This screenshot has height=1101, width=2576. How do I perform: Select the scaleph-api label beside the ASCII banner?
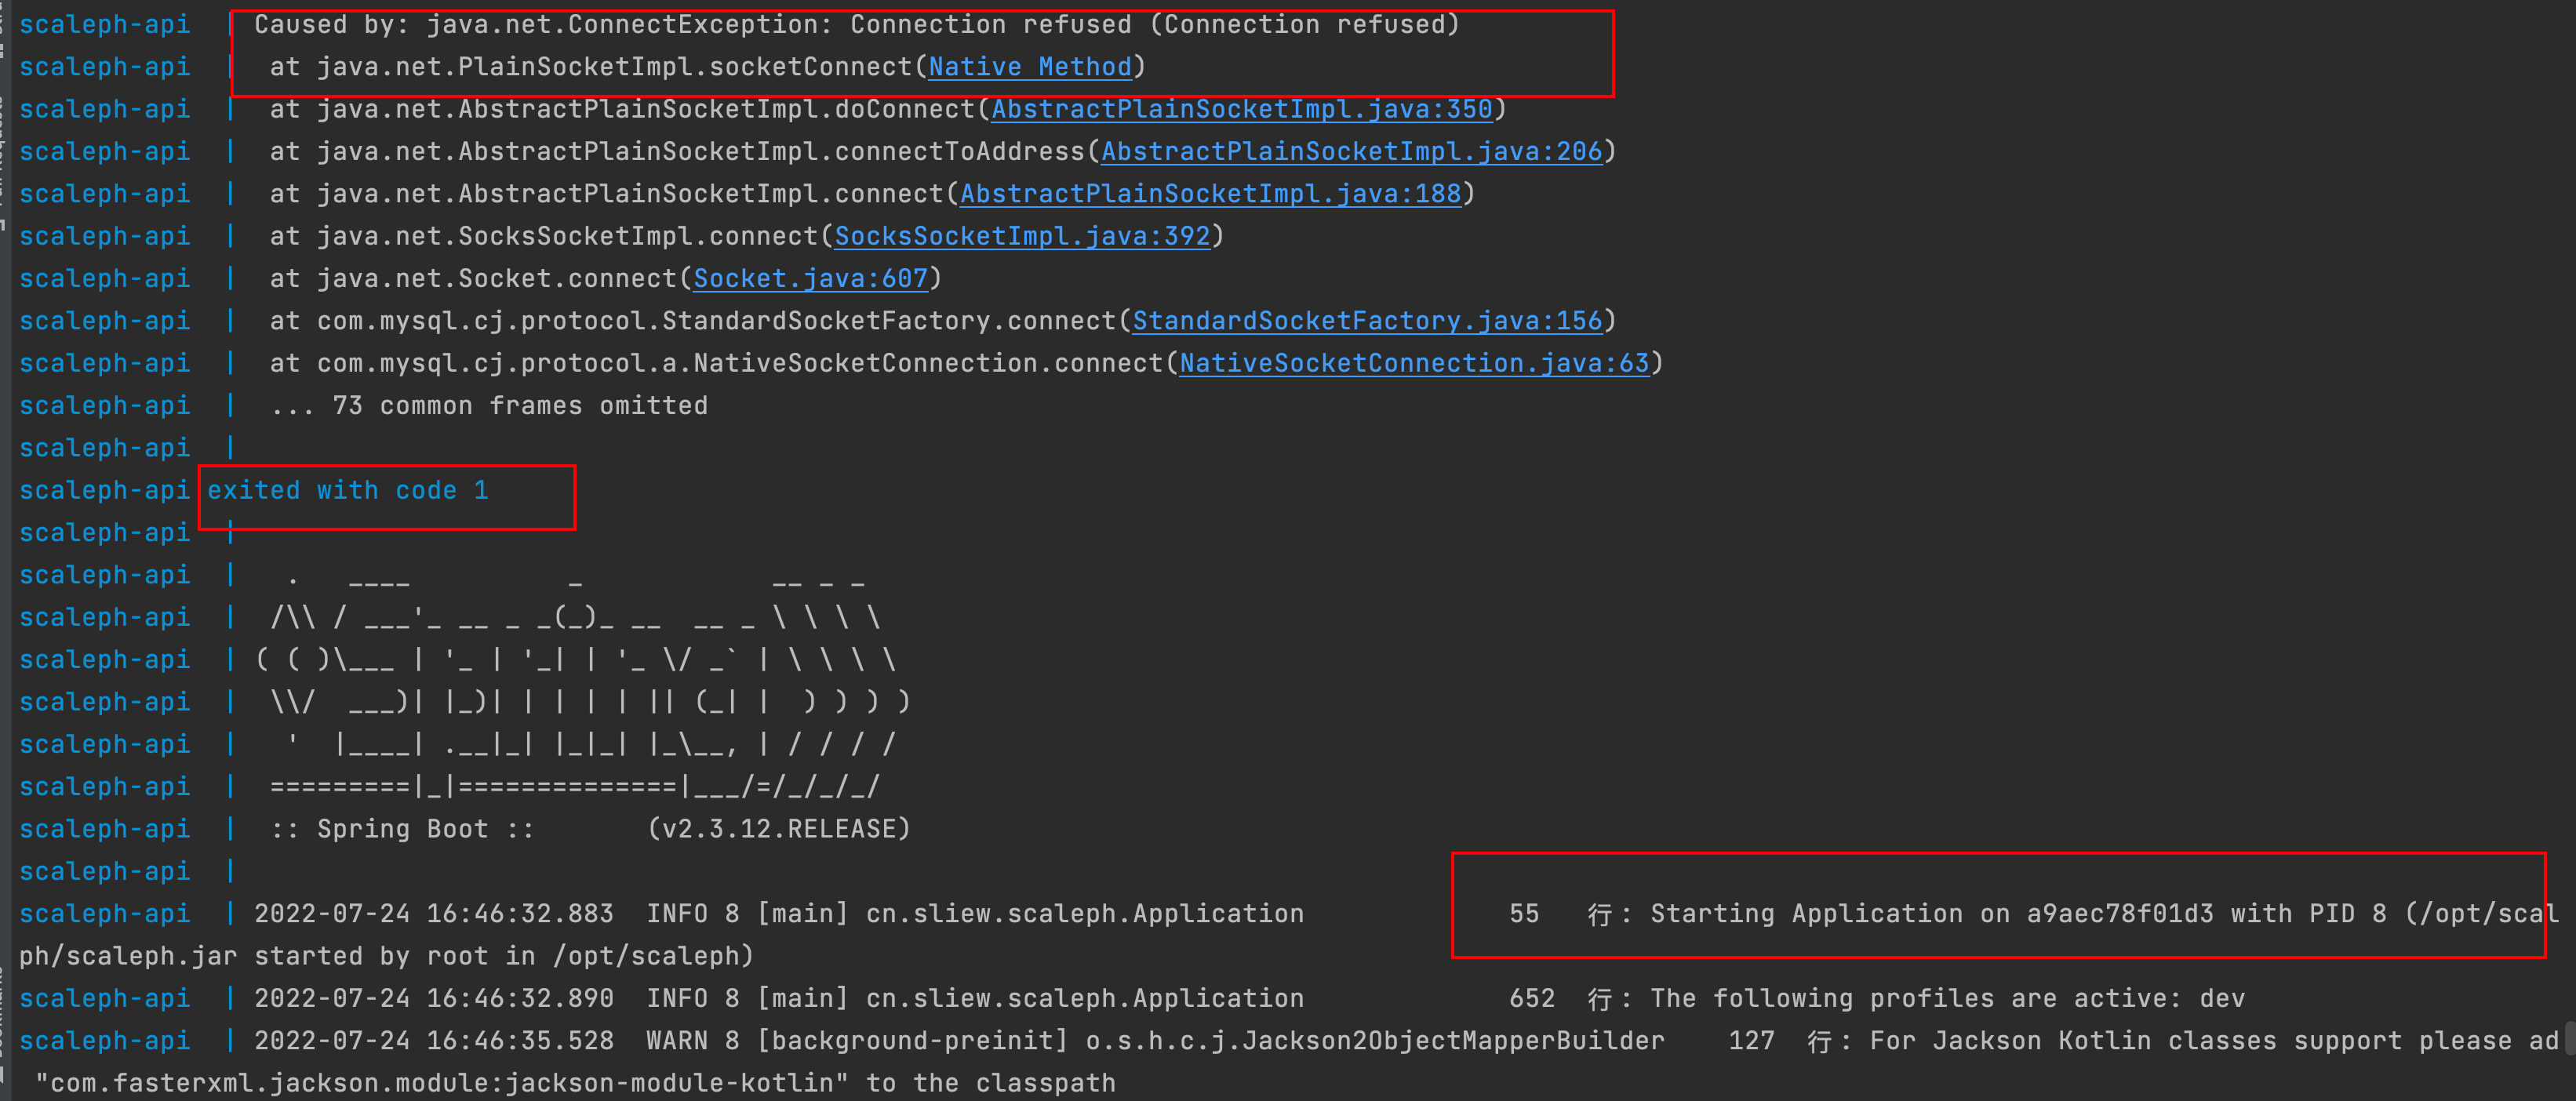coord(104,659)
